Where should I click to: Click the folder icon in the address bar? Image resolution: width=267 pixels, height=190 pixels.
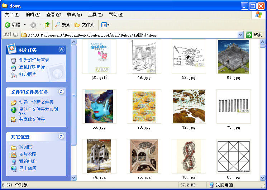coord(24,35)
